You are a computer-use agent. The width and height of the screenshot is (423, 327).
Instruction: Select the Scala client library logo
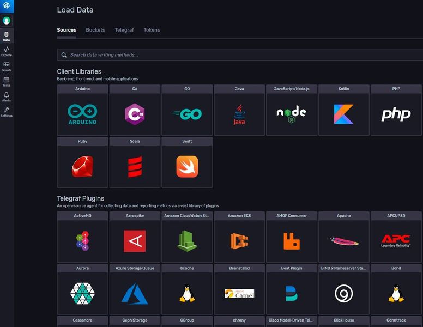tap(135, 166)
